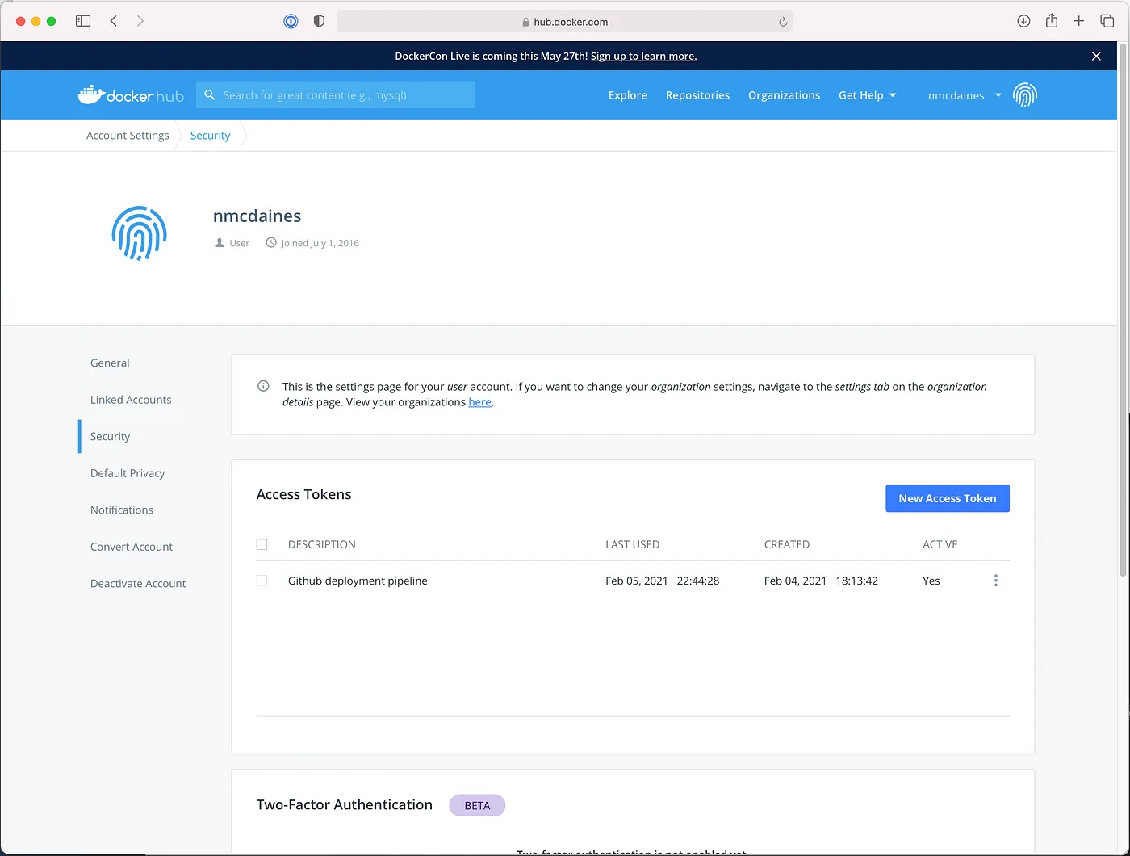Open the Safari downloads icon
Image resolution: width=1130 pixels, height=856 pixels.
pyautogui.click(x=1023, y=21)
